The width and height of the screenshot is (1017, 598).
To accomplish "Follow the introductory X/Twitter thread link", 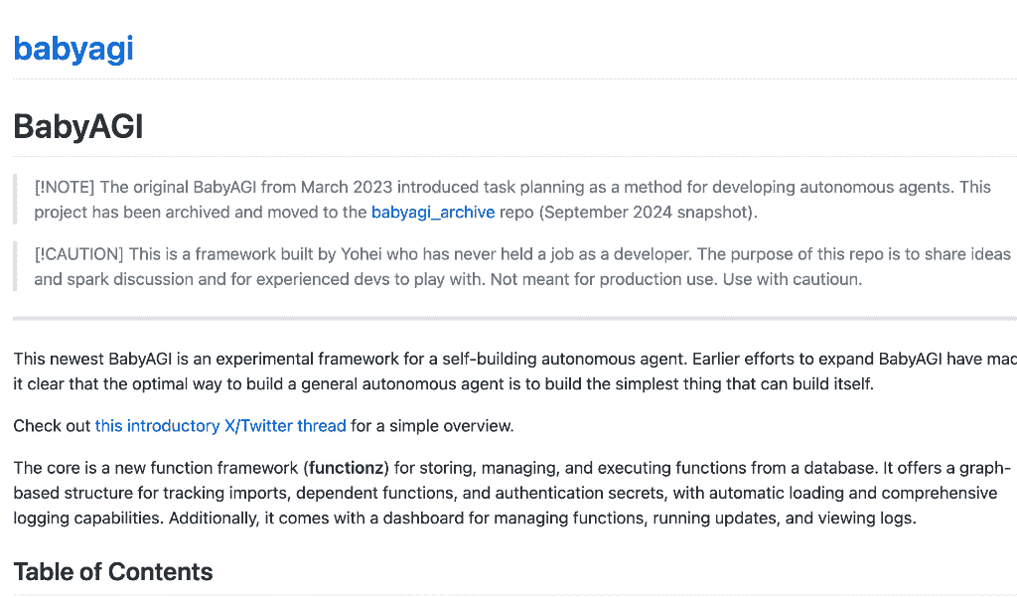I will click(x=220, y=425).
